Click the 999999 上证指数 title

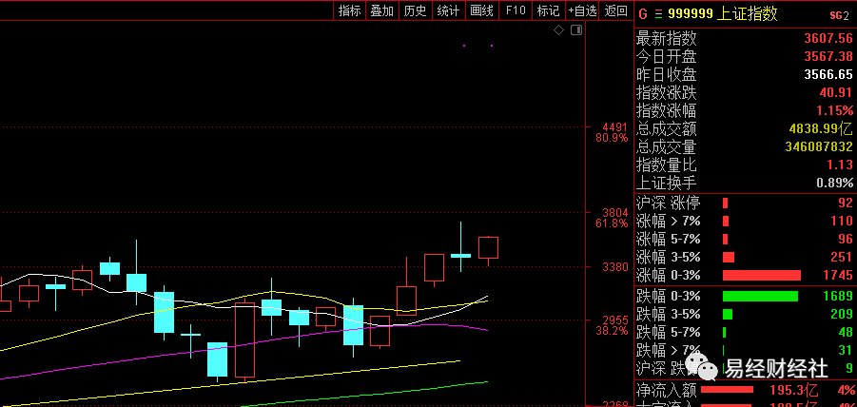pyautogui.click(x=721, y=14)
